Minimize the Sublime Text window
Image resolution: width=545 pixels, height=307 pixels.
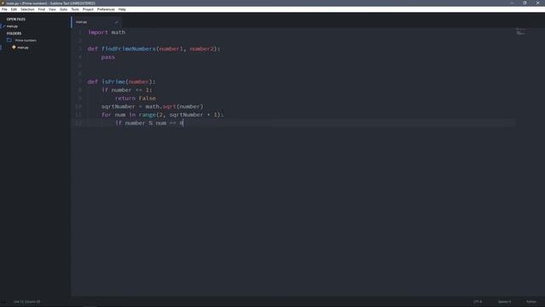pyautogui.click(x=512, y=3)
